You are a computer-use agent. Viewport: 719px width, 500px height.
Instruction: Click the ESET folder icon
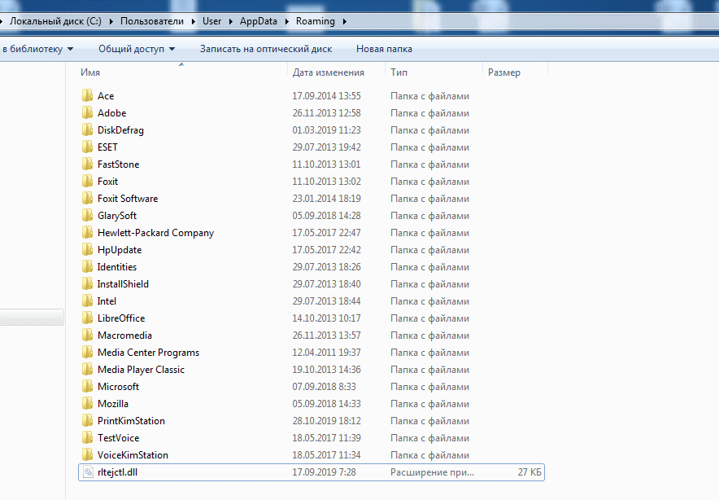tap(87, 147)
